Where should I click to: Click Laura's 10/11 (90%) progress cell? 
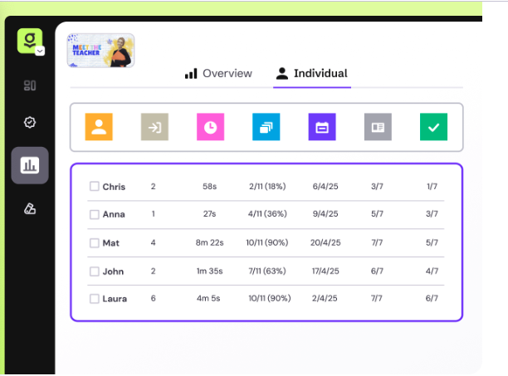pyautogui.click(x=270, y=298)
